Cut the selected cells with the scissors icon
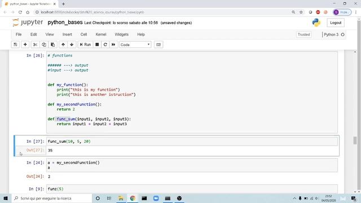Image resolution: width=361 pixels, height=203 pixels. (35, 45)
